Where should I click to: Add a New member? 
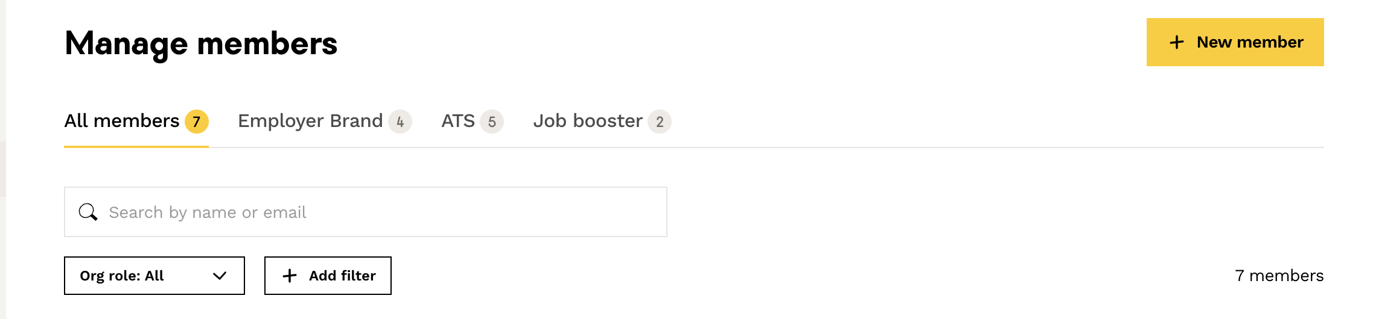(x=1235, y=42)
